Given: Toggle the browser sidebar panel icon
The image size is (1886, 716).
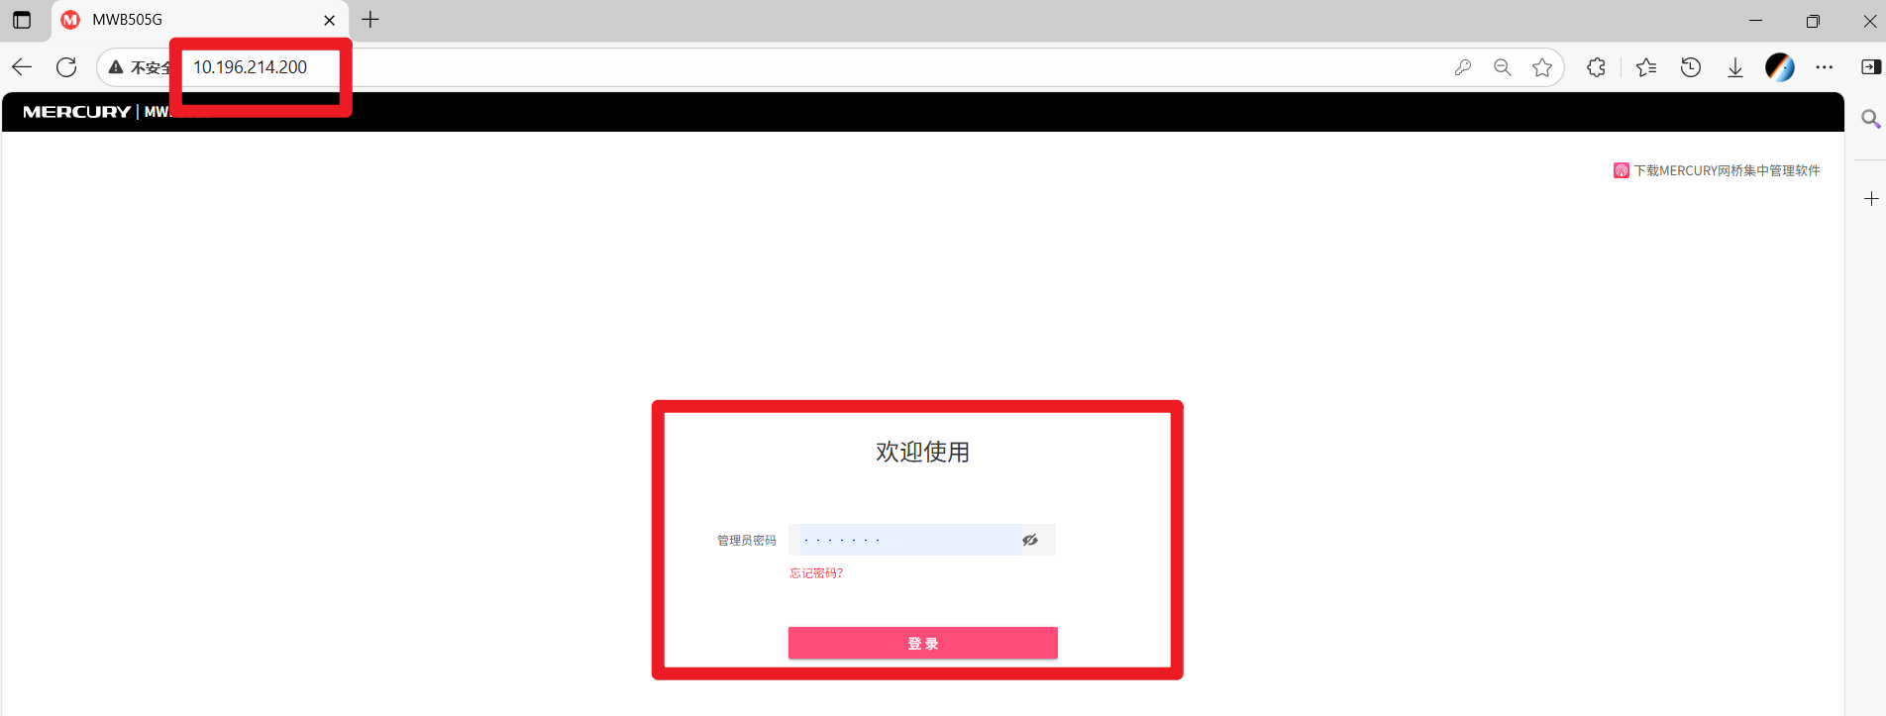Looking at the screenshot, I should coord(1871,67).
